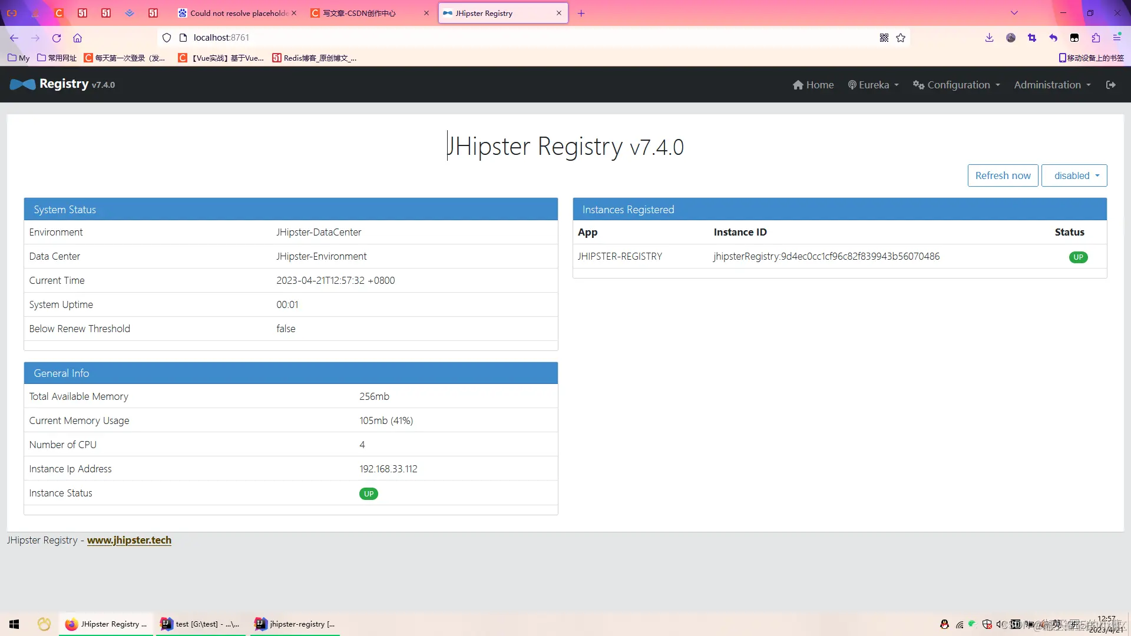1131x636 pixels.
Task: Open the Eureka dropdown menu
Action: click(x=874, y=85)
